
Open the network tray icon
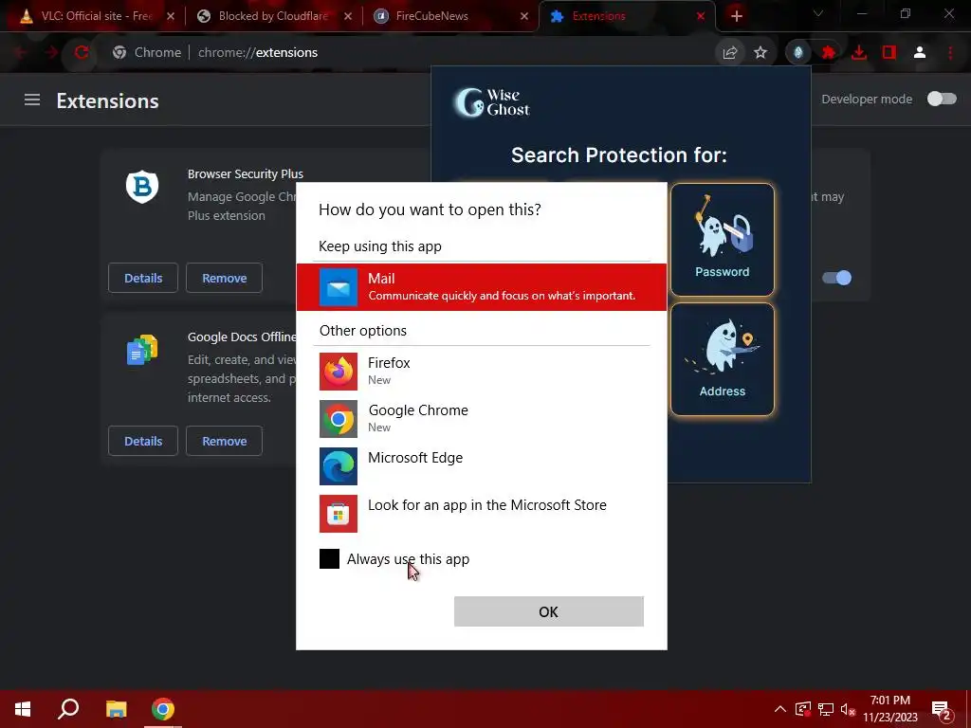tap(826, 709)
